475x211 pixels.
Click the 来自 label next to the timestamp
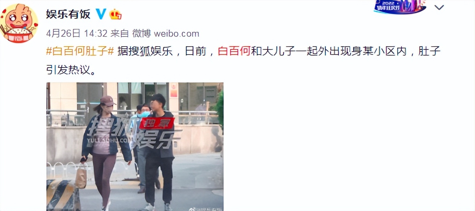[x=119, y=34]
